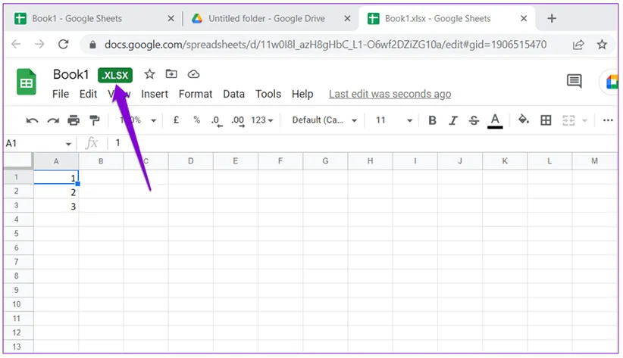The width and height of the screenshot is (623, 358).
Task: Expand the font family dropdown
Action: 324,120
